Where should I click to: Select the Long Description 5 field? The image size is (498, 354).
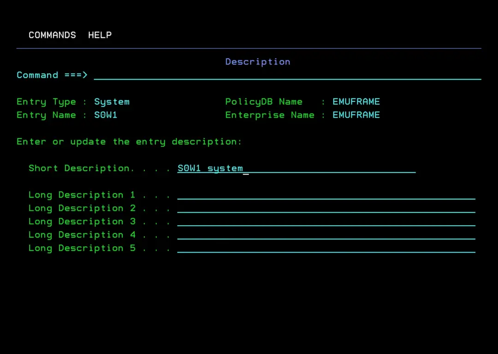(326, 248)
